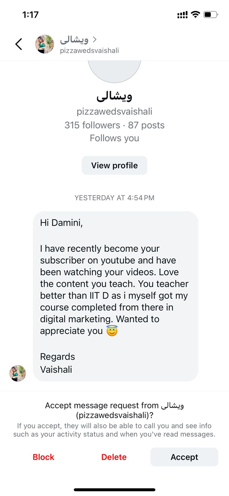Viewport: 229px width, 496px height.
Task: Open sender's small avatar beside the message
Action: tap(18, 373)
